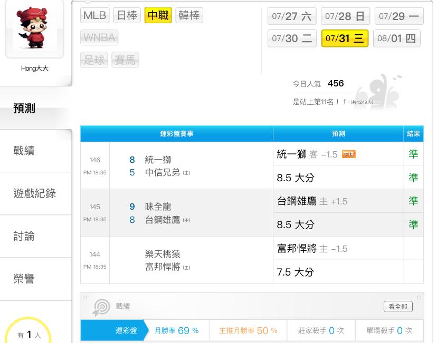Open the 榮譽 sidebar section
437x343 pixels.
click(36, 279)
